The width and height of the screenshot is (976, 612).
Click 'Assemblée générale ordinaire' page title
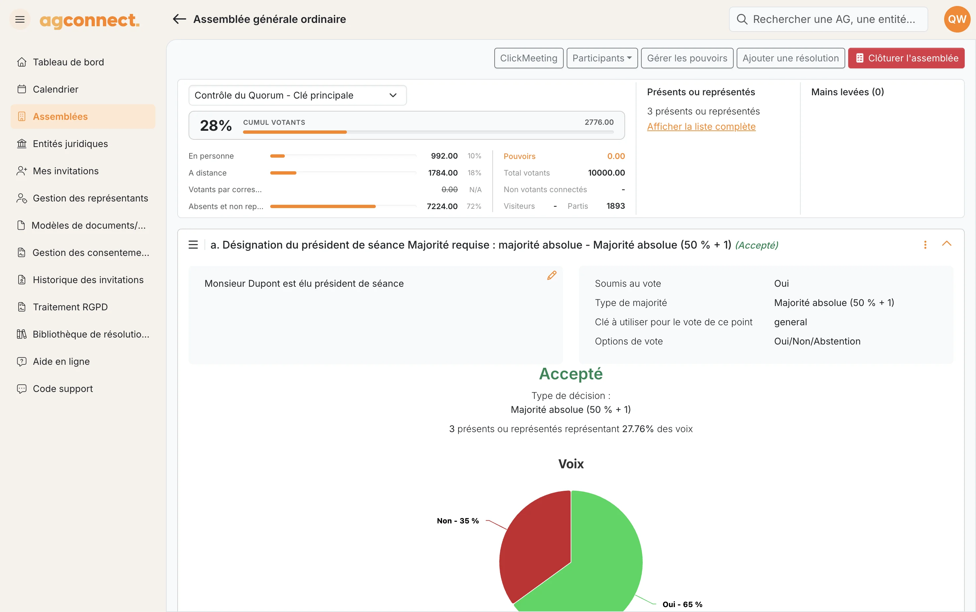click(270, 19)
